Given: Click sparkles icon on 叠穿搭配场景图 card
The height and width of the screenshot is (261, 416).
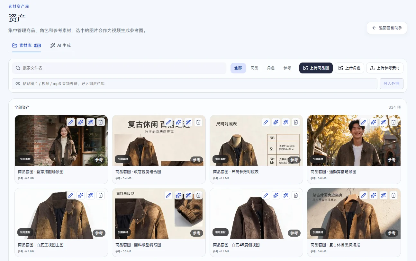Looking at the screenshot, I should (81, 122).
